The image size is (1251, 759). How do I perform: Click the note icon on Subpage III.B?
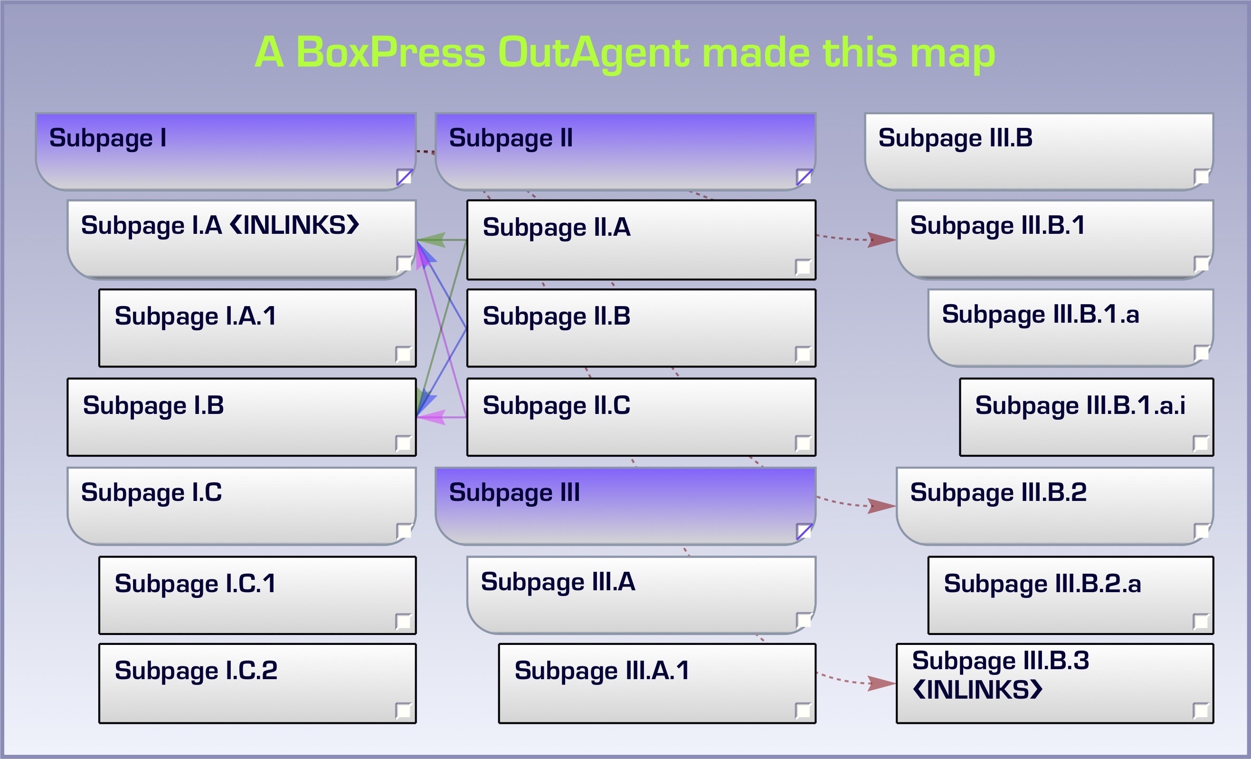[x=1201, y=177]
